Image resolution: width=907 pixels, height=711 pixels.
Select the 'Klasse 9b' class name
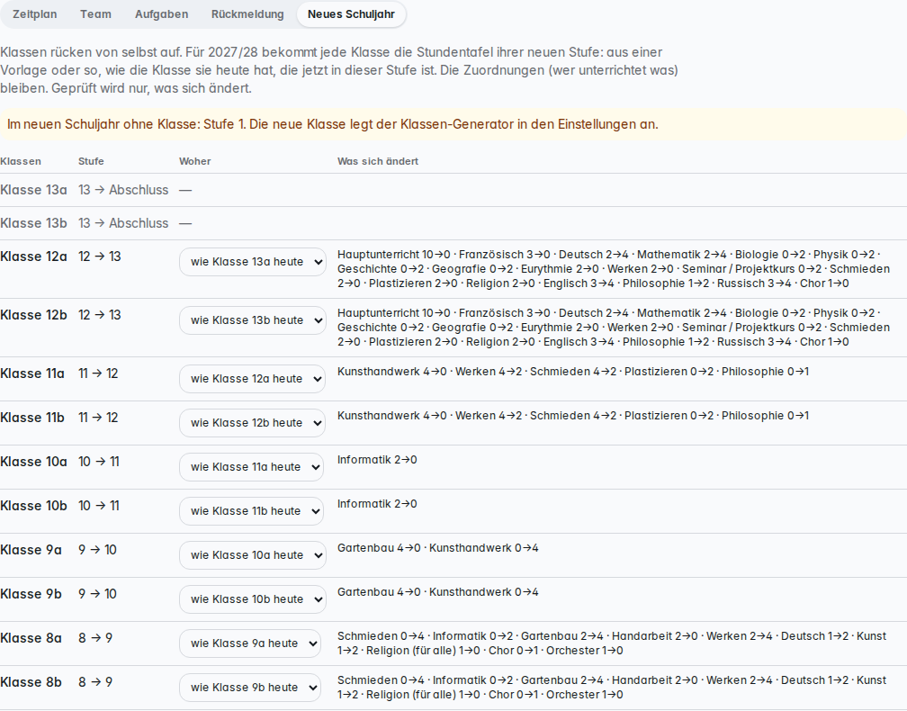(31, 594)
